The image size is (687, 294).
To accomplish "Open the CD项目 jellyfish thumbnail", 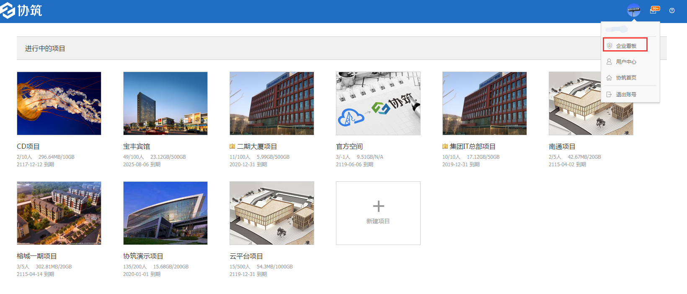I will pos(59,103).
